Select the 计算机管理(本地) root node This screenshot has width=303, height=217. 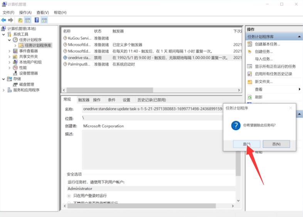tap(22, 29)
